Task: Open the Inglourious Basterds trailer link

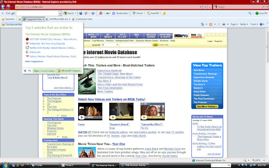Action: [x=109, y=71]
